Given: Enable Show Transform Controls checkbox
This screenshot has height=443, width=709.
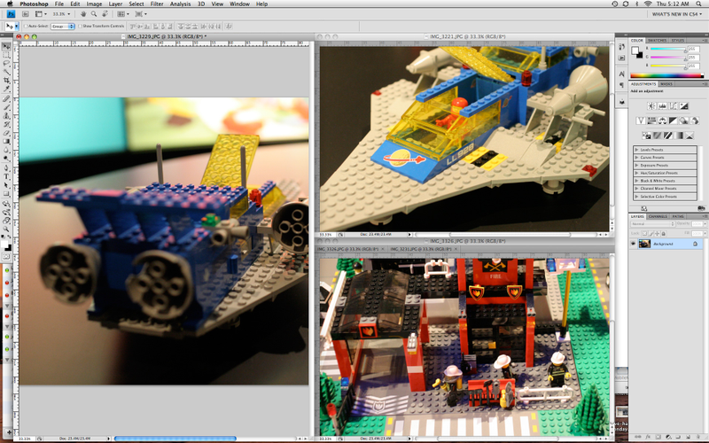Looking at the screenshot, I should (80, 27).
